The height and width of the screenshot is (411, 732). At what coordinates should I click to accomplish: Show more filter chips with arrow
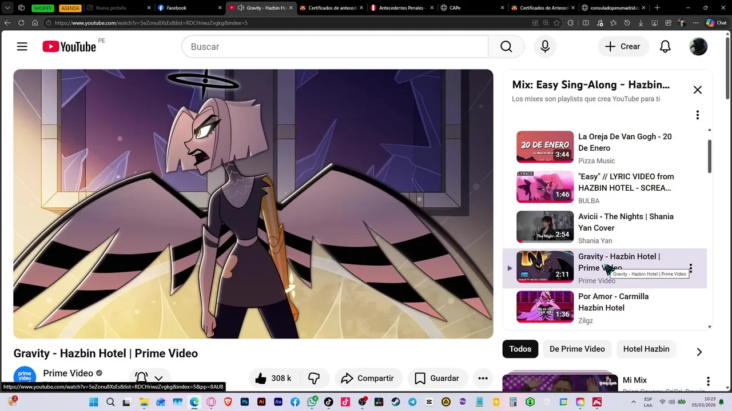coord(699,352)
